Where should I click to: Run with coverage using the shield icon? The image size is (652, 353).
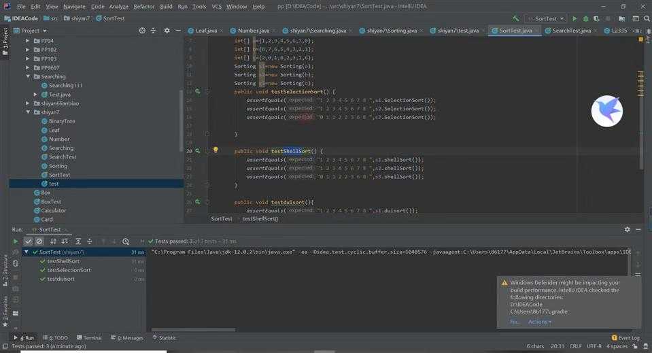tap(596, 18)
